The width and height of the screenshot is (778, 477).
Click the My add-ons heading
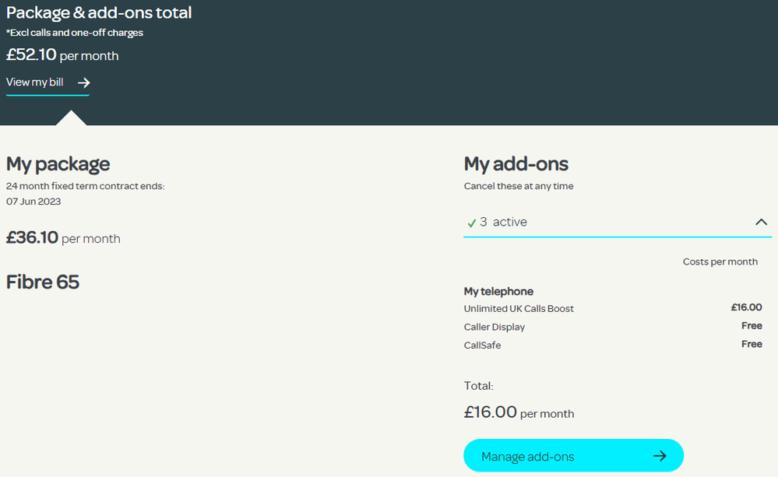(516, 164)
